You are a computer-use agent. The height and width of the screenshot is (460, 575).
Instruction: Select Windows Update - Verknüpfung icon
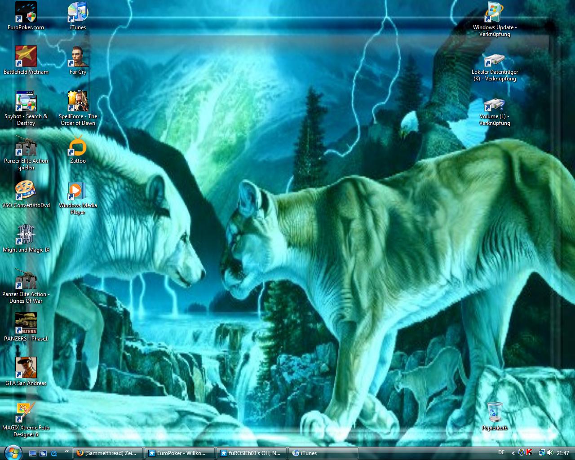pos(495,19)
